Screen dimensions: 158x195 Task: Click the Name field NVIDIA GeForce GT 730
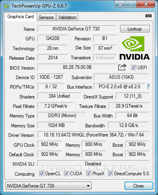(x=77, y=29)
